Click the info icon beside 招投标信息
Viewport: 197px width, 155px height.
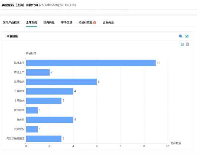tap(95, 23)
